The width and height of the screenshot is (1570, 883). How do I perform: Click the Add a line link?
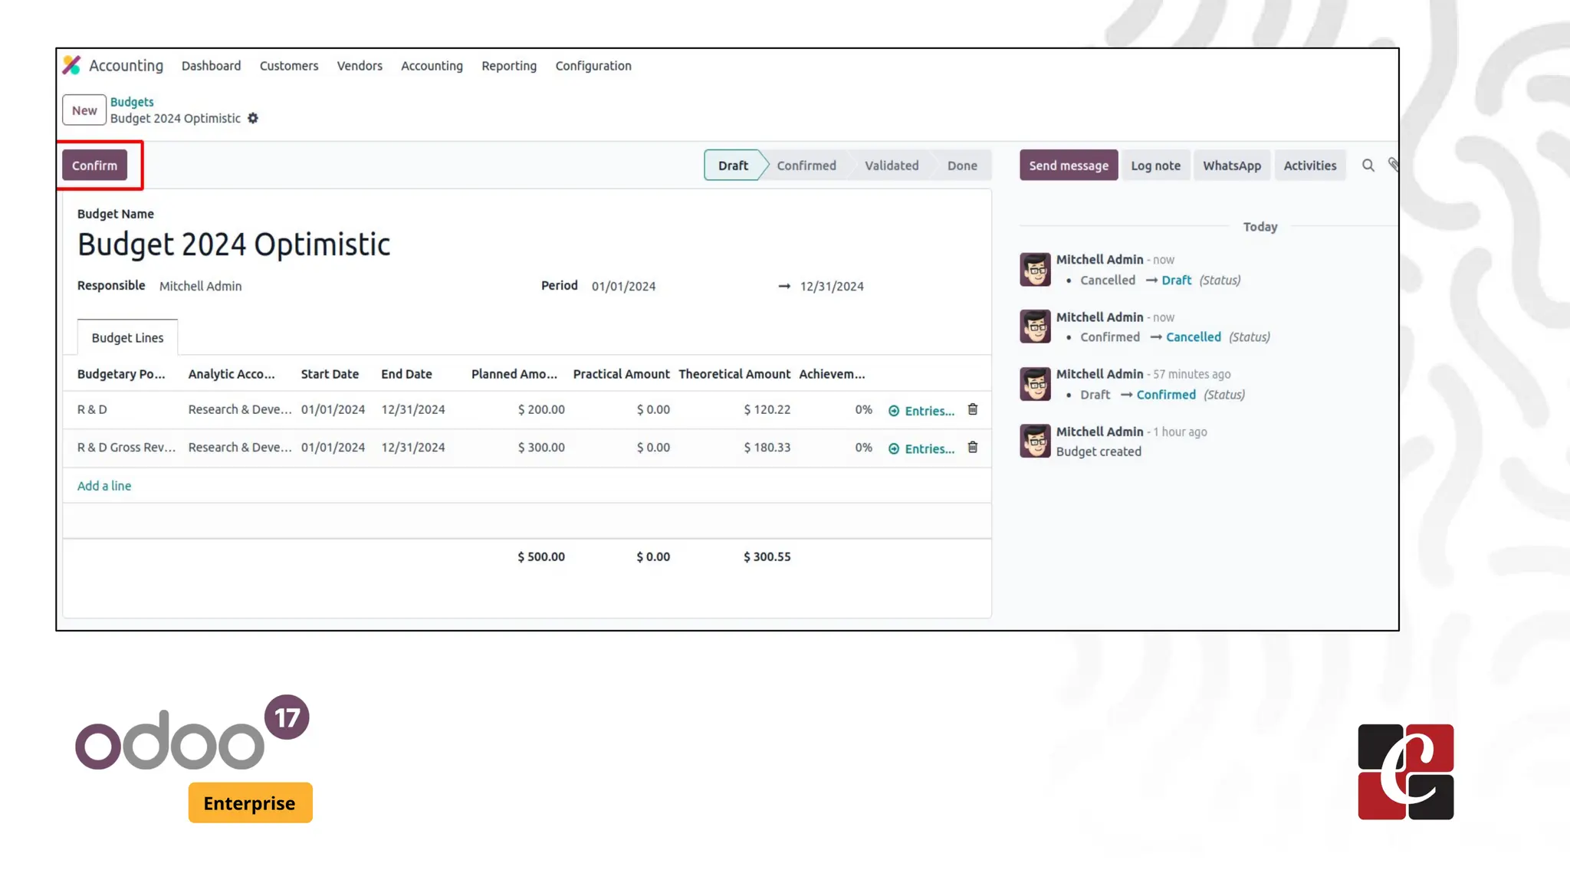tap(104, 486)
